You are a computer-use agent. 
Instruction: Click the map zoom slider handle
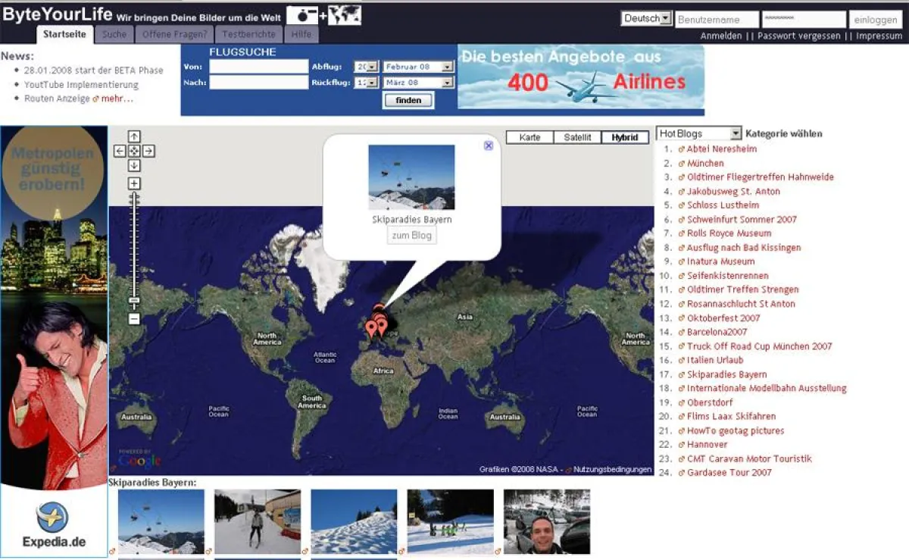point(134,301)
